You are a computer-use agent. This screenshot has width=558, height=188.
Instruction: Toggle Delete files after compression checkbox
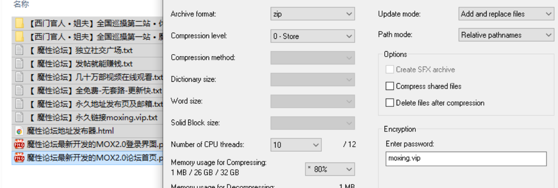tap(390, 103)
